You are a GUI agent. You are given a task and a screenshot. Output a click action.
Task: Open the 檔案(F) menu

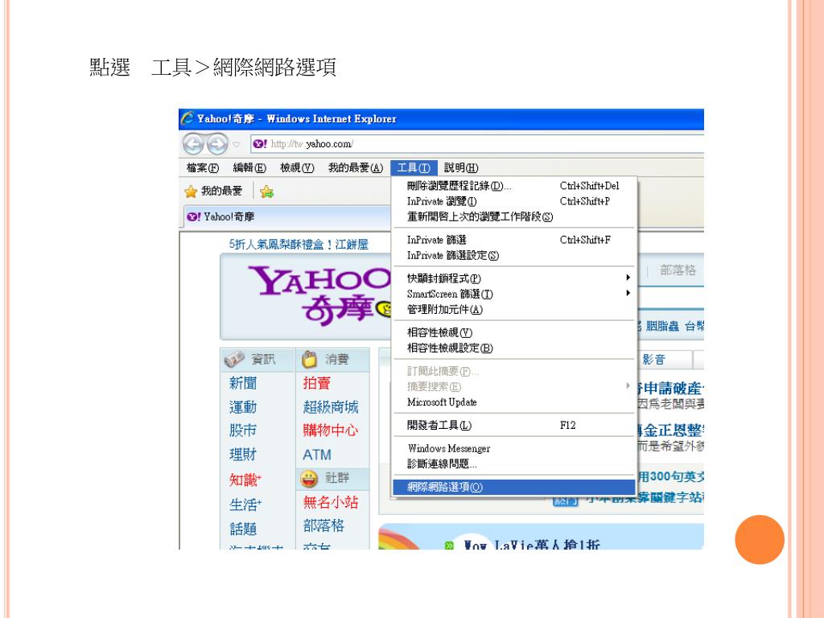202,167
